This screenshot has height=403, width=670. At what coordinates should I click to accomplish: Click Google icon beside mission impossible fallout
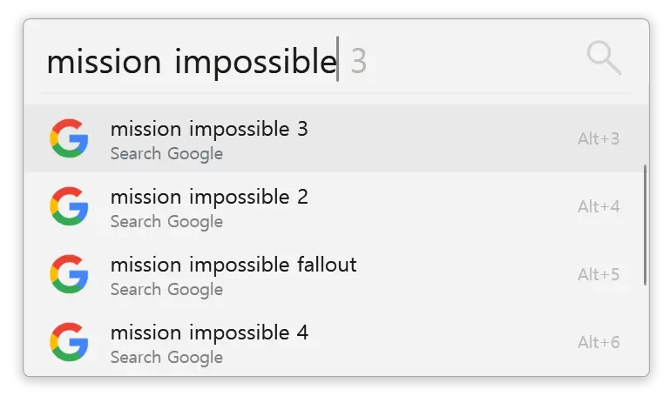click(69, 274)
